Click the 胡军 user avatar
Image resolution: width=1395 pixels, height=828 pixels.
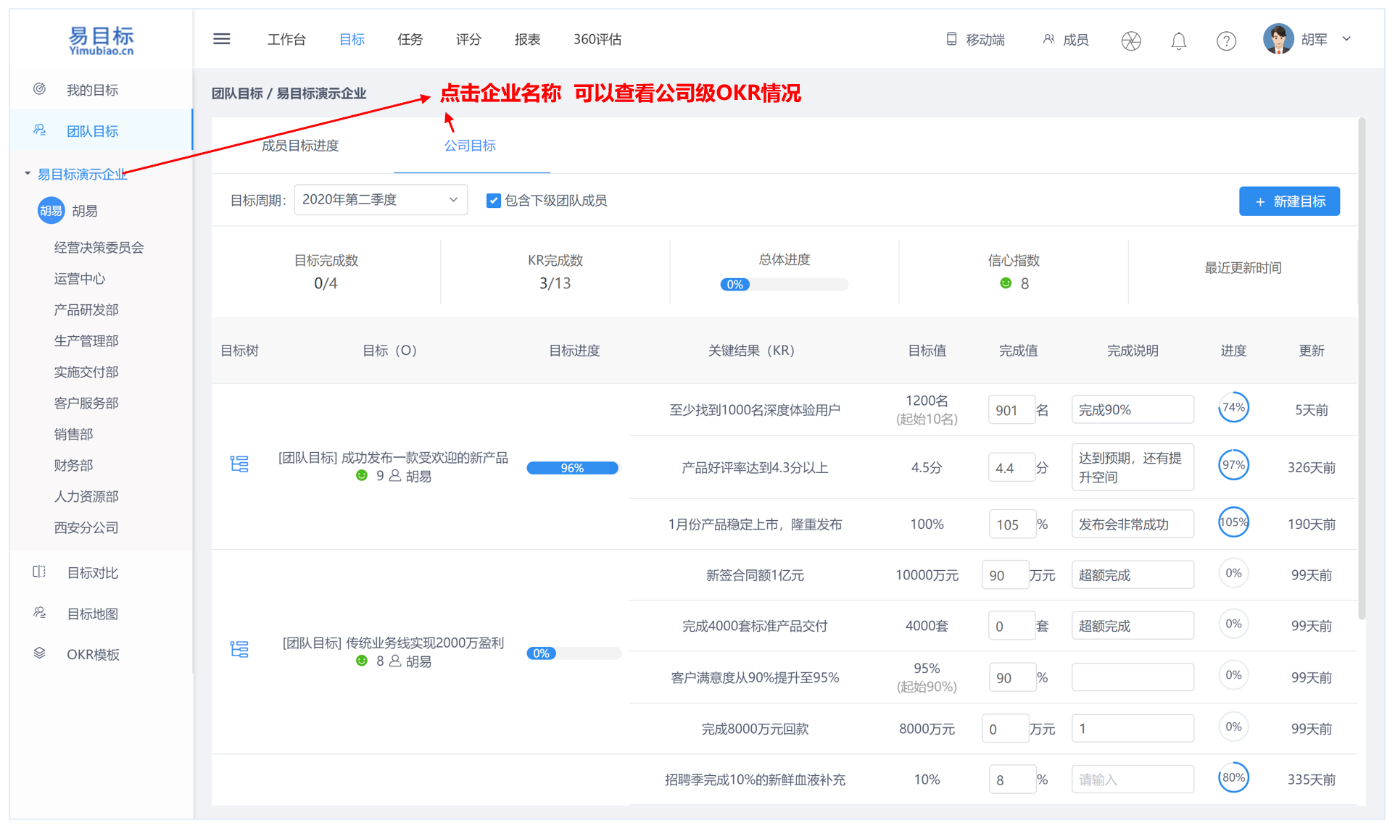[x=1278, y=39]
